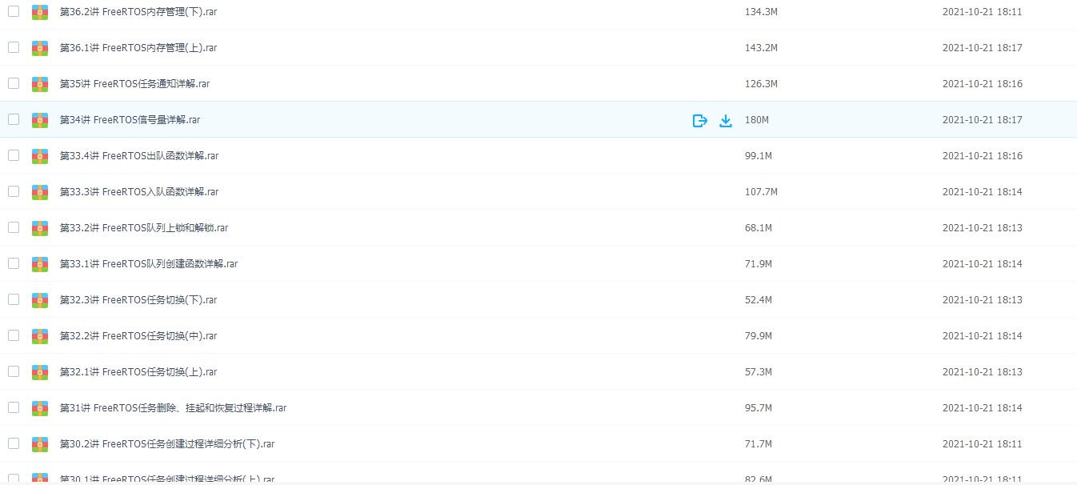Download 第34讲 FreeRTOS信号量详解.rar using the download icon
Viewport: 1077px width, 485px height.
tap(726, 120)
